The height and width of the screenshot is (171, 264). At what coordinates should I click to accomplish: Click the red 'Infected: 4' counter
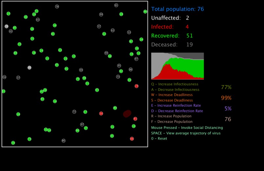coord(170,27)
